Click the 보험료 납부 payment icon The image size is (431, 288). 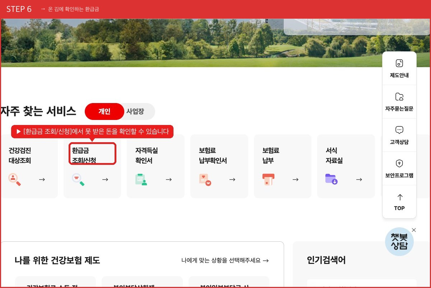point(268,179)
